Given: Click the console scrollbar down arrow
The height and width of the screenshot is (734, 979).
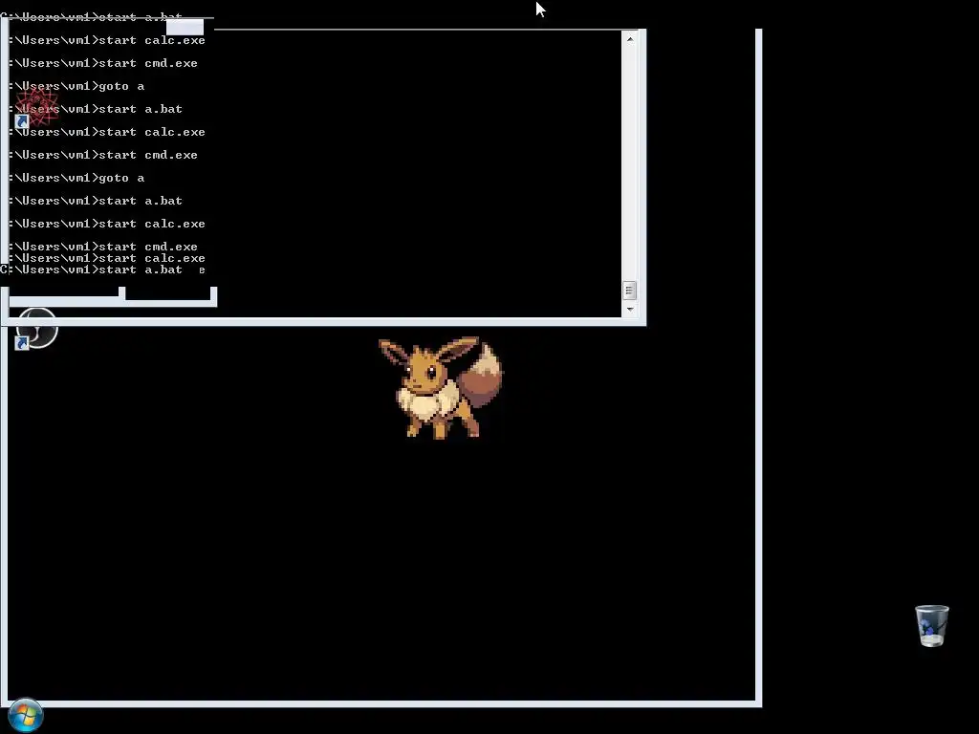Looking at the screenshot, I should tap(629, 309).
